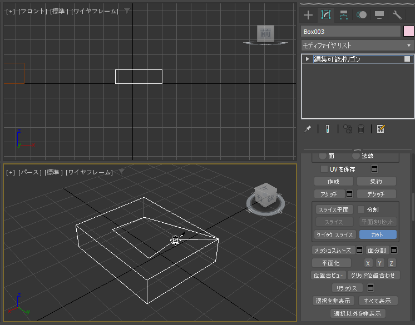Open the Display panel tab
The width and height of the screenshot is (415, 325).
(x=379, y=15)
